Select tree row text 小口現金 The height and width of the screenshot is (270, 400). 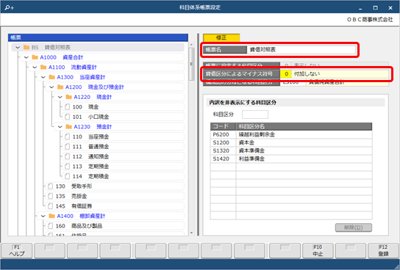(x=99, y=117)
